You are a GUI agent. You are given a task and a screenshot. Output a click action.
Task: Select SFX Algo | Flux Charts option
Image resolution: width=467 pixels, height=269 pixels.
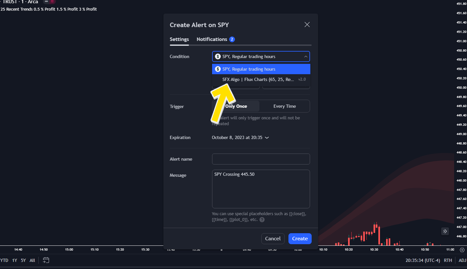click(261, 79)
